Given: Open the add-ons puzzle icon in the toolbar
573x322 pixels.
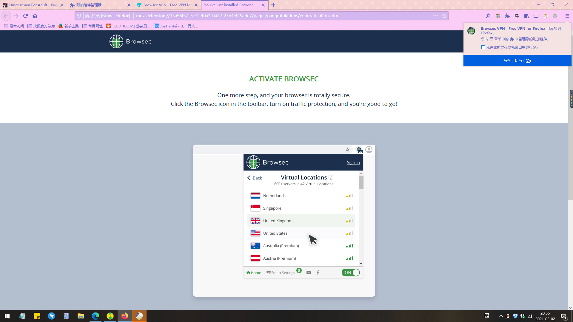Looking at the screenshot, I should click(507, 16).
